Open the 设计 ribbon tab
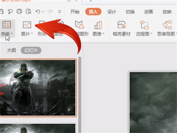 click(x=112, y=12)
